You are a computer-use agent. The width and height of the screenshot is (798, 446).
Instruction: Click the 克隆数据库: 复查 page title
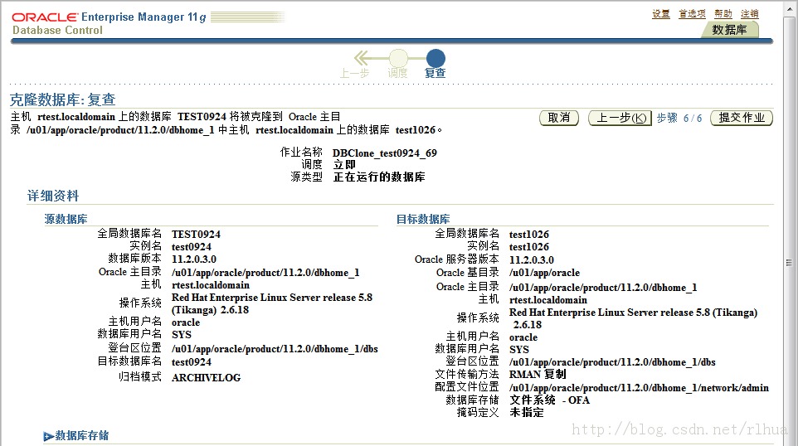click(x=62, y=99)
